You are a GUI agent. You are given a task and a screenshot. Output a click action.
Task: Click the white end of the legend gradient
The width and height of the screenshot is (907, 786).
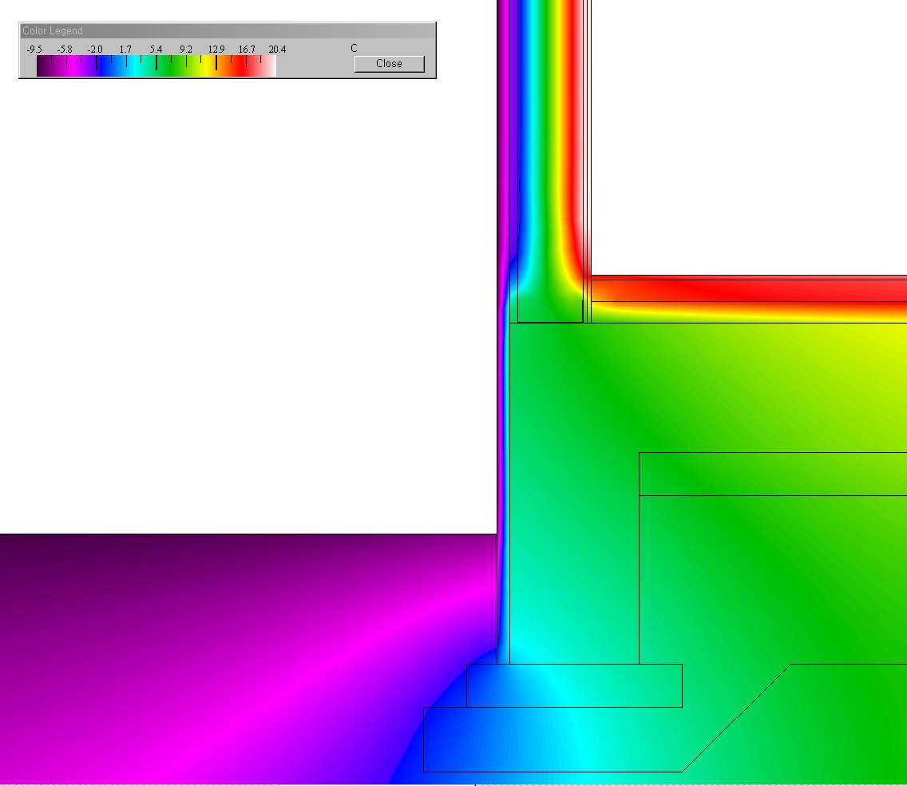coord(270,68)
